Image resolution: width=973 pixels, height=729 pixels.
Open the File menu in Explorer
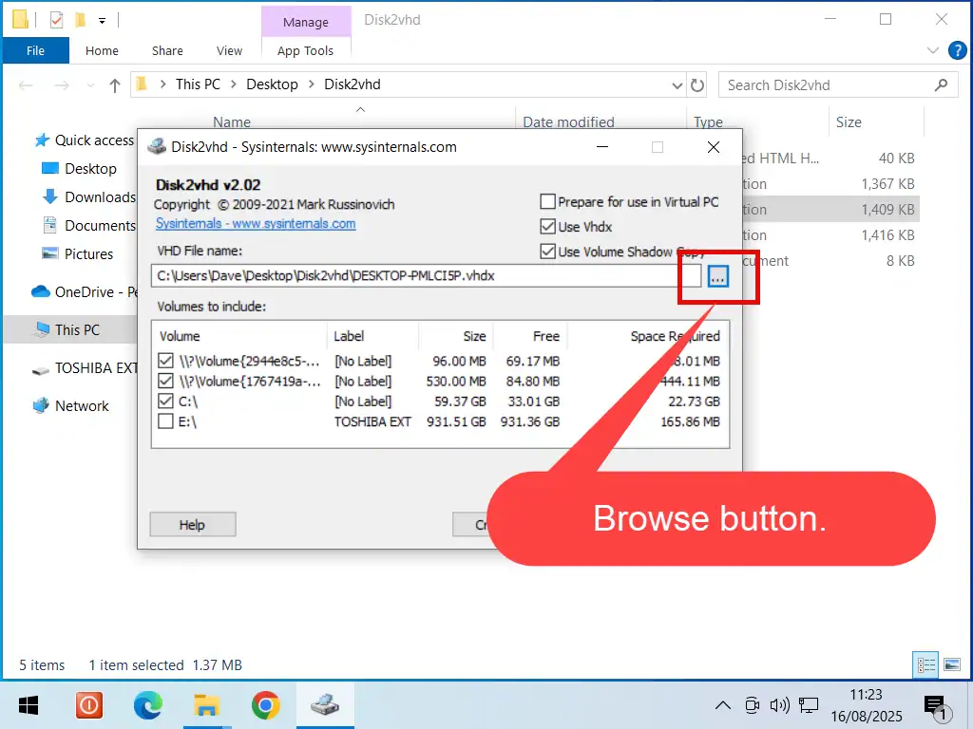pyautogui.click(x=35, y=51)
